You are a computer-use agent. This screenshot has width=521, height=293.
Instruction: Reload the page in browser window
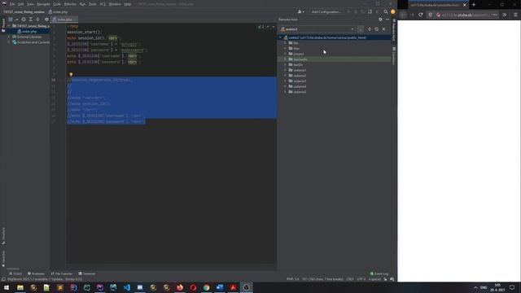click(420, 15)
